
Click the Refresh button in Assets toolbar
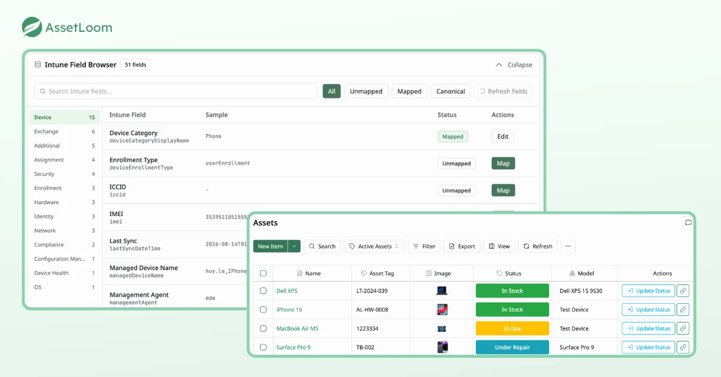[537, 246]
